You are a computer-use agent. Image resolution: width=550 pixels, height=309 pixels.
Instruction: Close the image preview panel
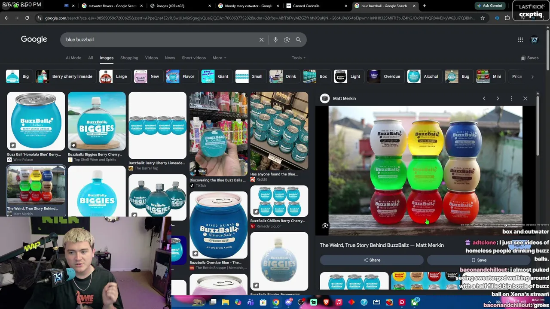(x=525, y=98)
